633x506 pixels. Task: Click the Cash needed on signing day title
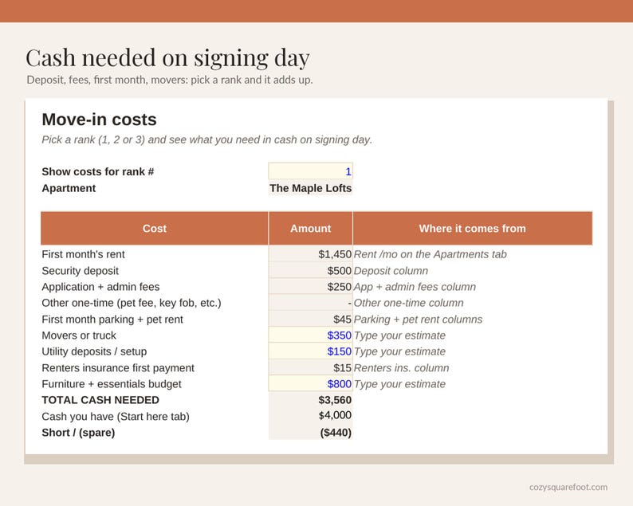tap(167, 57)
